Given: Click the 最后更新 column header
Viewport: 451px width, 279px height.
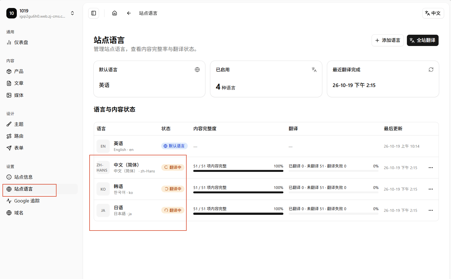Looking at the screenshot, I should pyautogui.click(x=393, y=129).
